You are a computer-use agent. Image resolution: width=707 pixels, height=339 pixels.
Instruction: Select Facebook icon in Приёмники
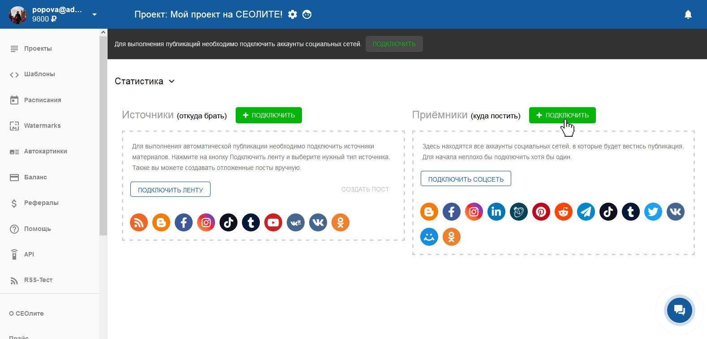click(x=452, y=212)
